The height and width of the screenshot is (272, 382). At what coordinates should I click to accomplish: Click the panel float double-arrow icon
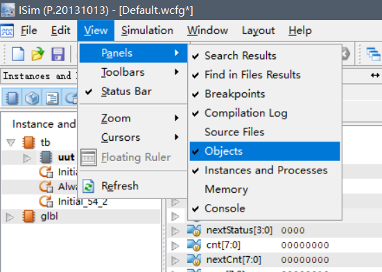click(x=375, y=76)
